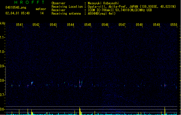Click the 1.0 kHz axis label
Image resolution: width=181 pixels, height=115 pixels.
3,52
